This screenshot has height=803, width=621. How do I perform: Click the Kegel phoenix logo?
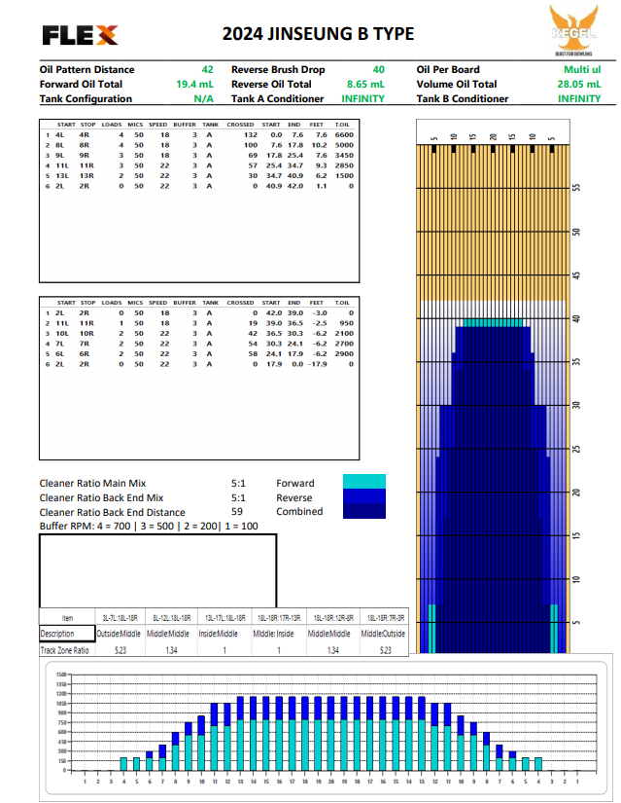(x=573, y=30)
